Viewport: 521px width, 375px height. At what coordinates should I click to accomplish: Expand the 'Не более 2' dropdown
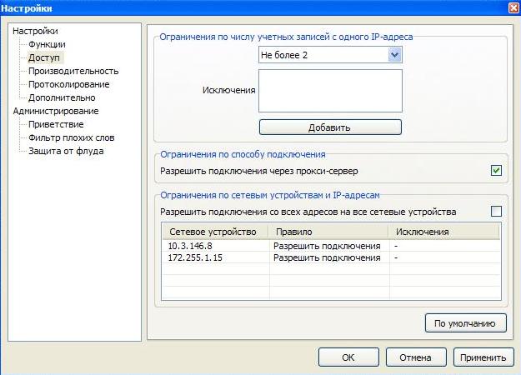coord(395,54)
